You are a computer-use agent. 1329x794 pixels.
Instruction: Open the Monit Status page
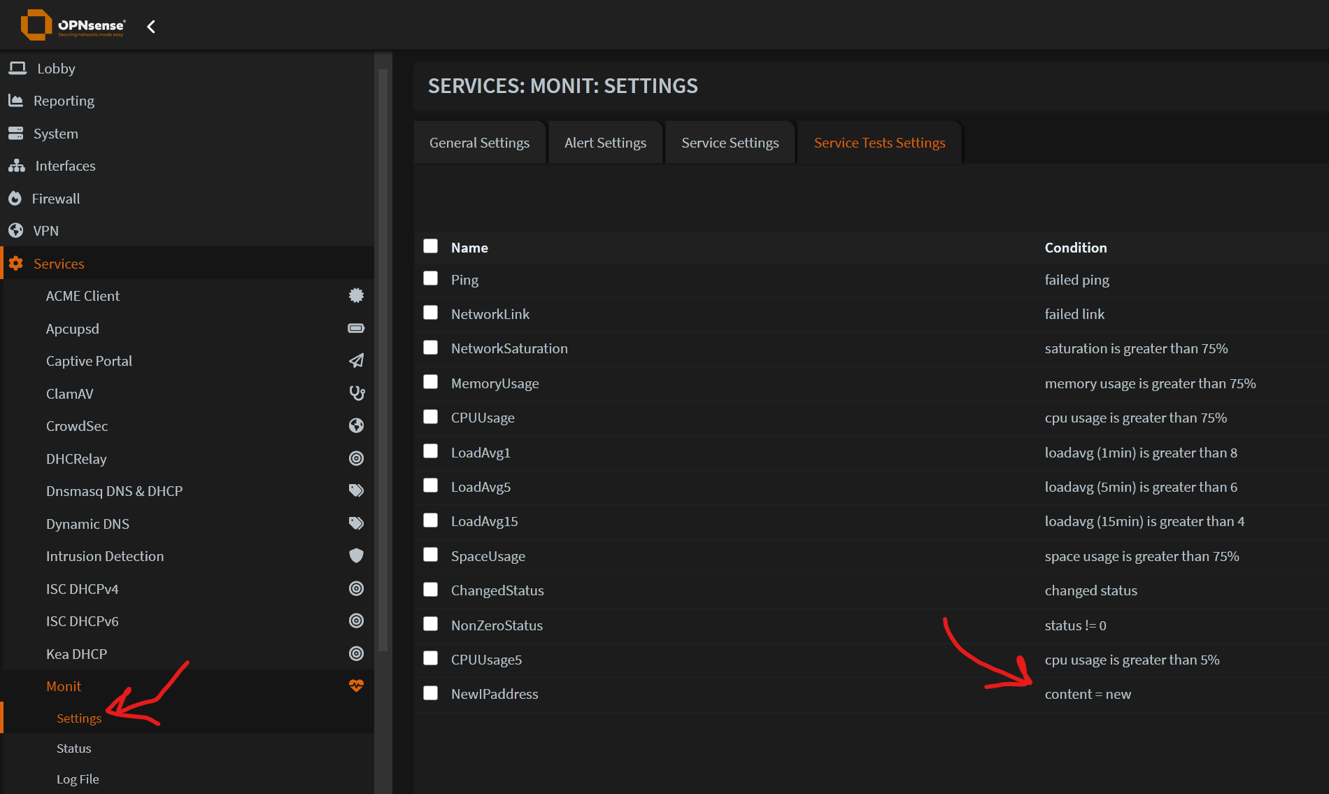coord(73,748)
